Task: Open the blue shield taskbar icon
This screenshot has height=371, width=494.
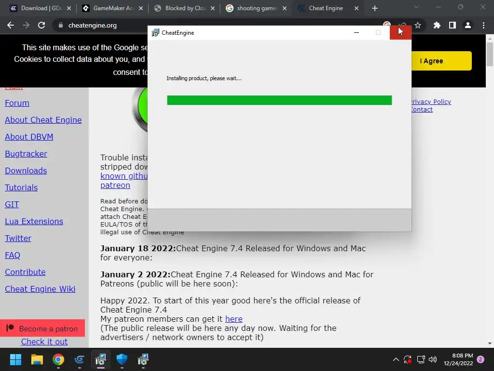Action: 122,359
